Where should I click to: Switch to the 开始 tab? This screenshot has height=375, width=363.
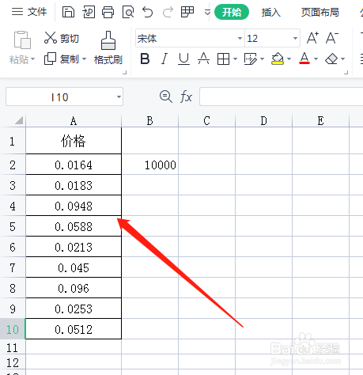coord(232,12)
